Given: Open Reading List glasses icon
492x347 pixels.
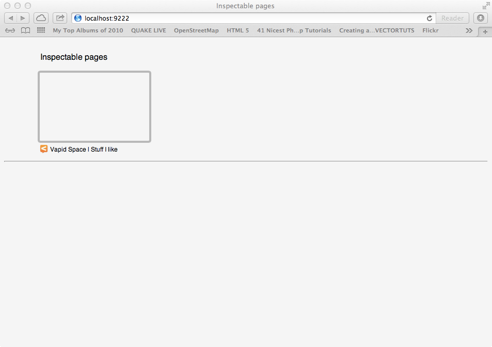Looking at the screenshot, I should pyautogui.click(x=10, y=30).
